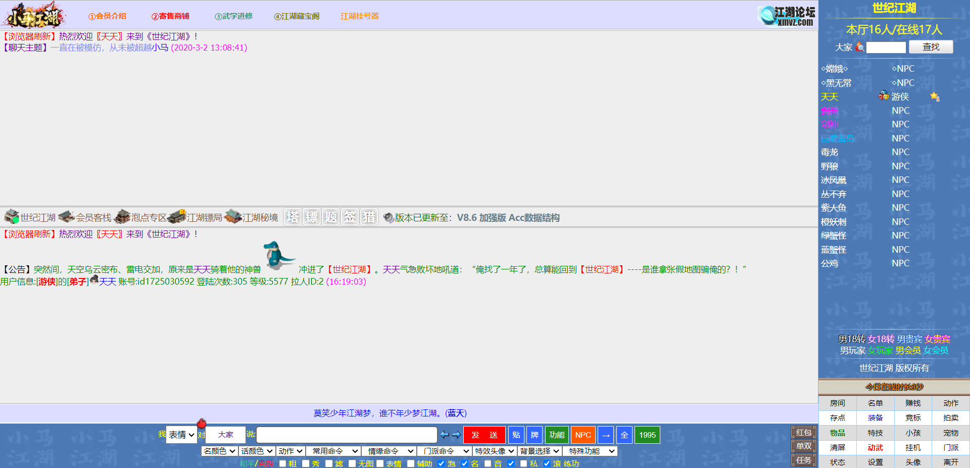The image size is (970, 468).
Task: Enable the 粗 bold checkbox
Action: [x=282, y=463]
